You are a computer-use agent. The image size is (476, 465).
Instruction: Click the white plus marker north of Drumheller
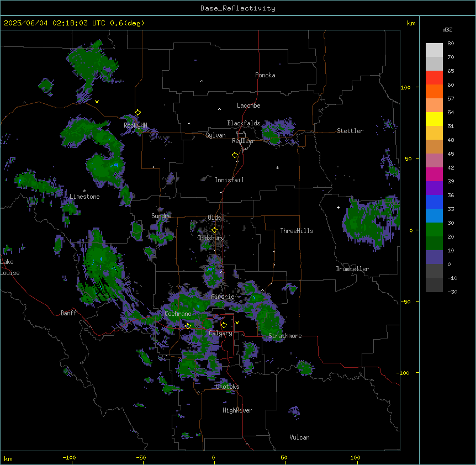point(338,207)
